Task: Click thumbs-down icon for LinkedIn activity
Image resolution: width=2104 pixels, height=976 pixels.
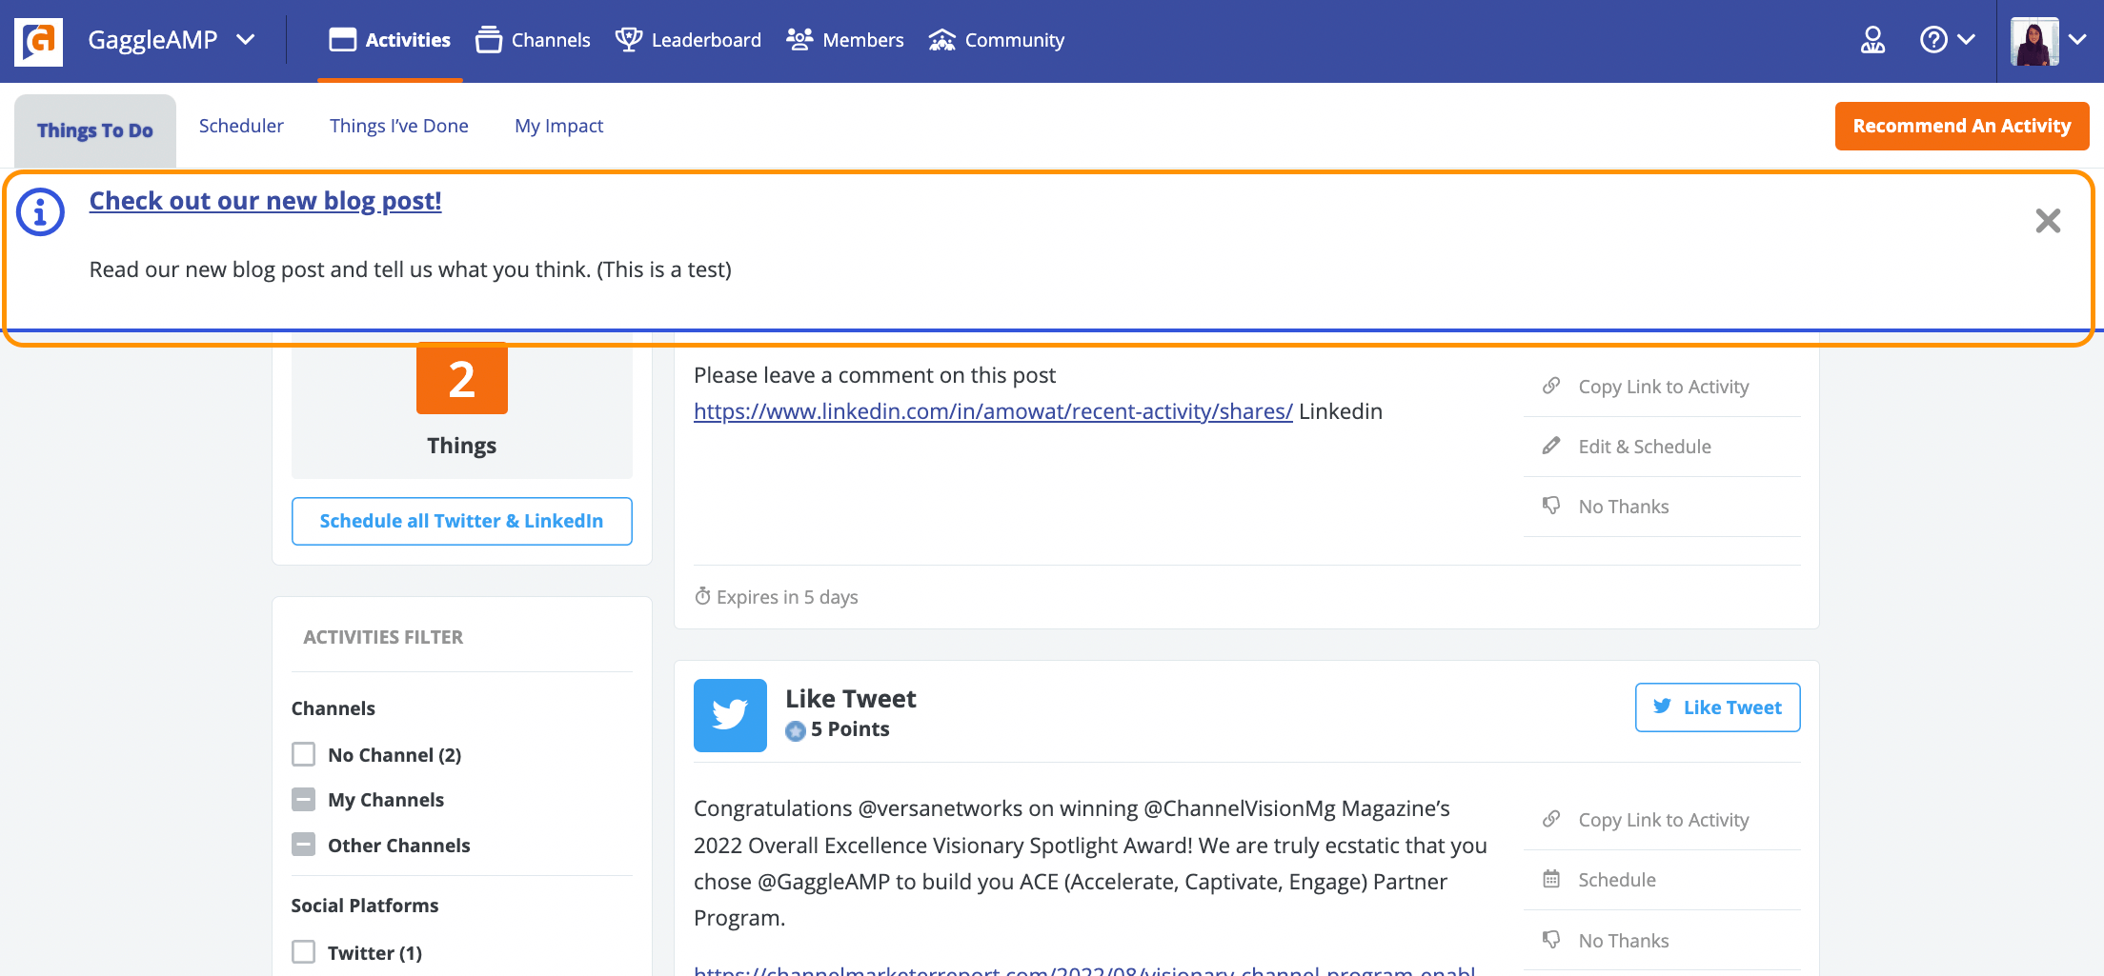Action: coord(1551,506)
